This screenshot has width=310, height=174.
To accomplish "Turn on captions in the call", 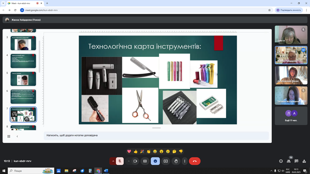I will click(x=145, y=161).
